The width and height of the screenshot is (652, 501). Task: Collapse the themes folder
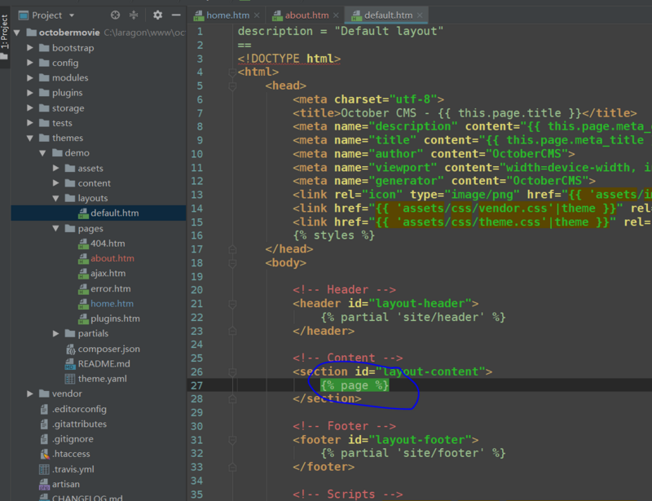pos(30,138)
